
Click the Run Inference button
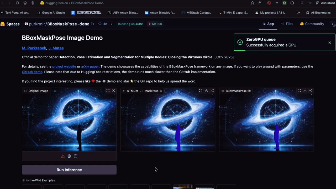click(69, 170)
